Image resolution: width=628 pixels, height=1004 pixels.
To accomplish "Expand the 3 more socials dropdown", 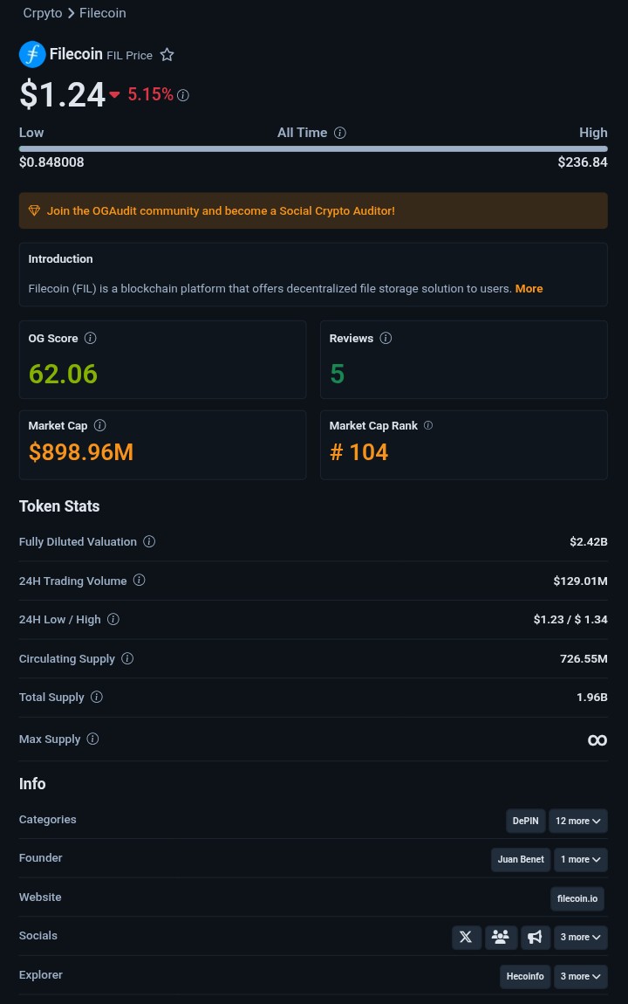I will [581, 937].
